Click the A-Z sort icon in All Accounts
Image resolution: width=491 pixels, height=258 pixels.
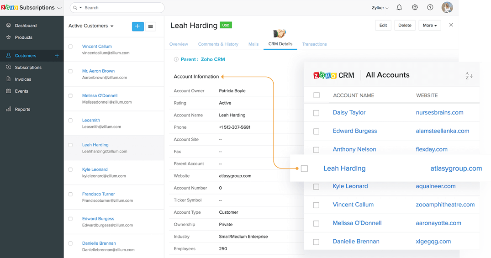click(469, 75)
